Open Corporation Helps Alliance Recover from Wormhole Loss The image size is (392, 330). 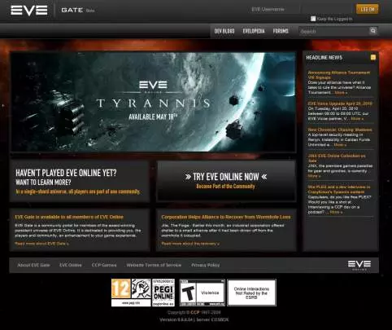coord(226,217)
